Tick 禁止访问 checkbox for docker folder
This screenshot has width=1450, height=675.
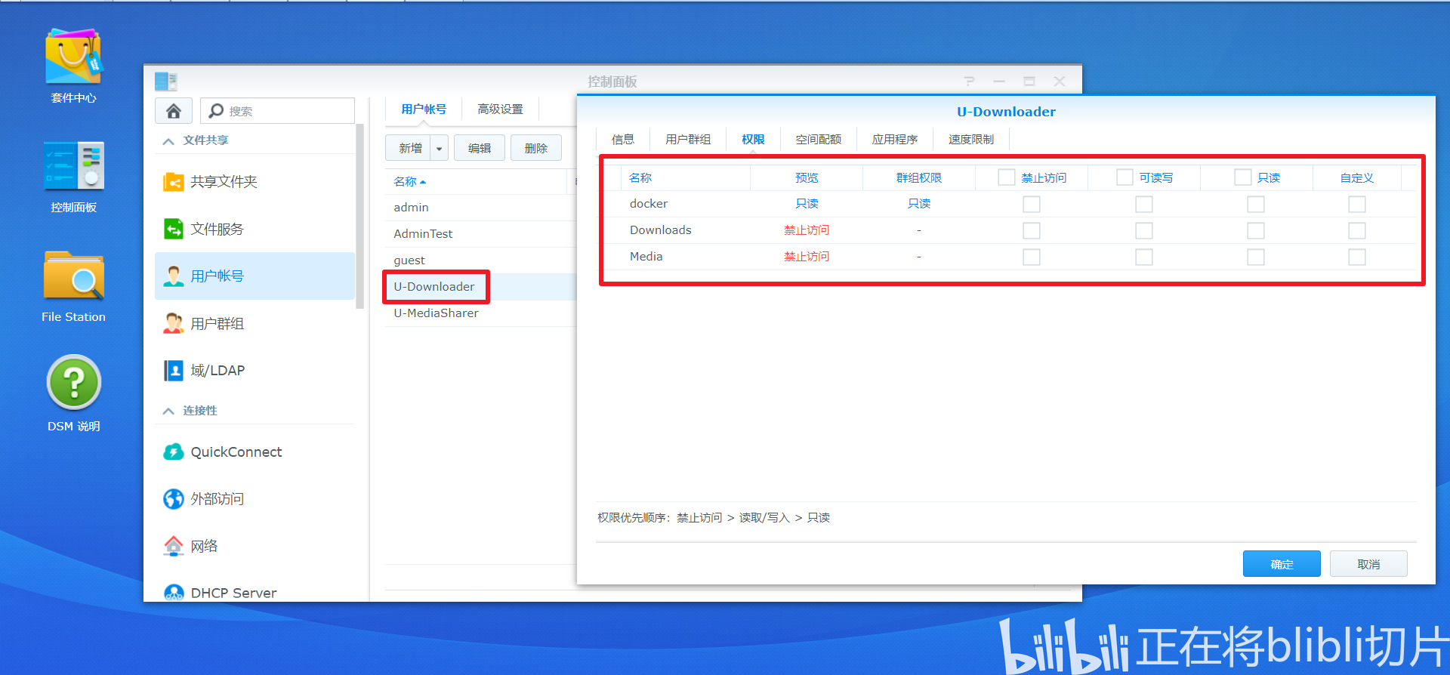click(1032, 205)
